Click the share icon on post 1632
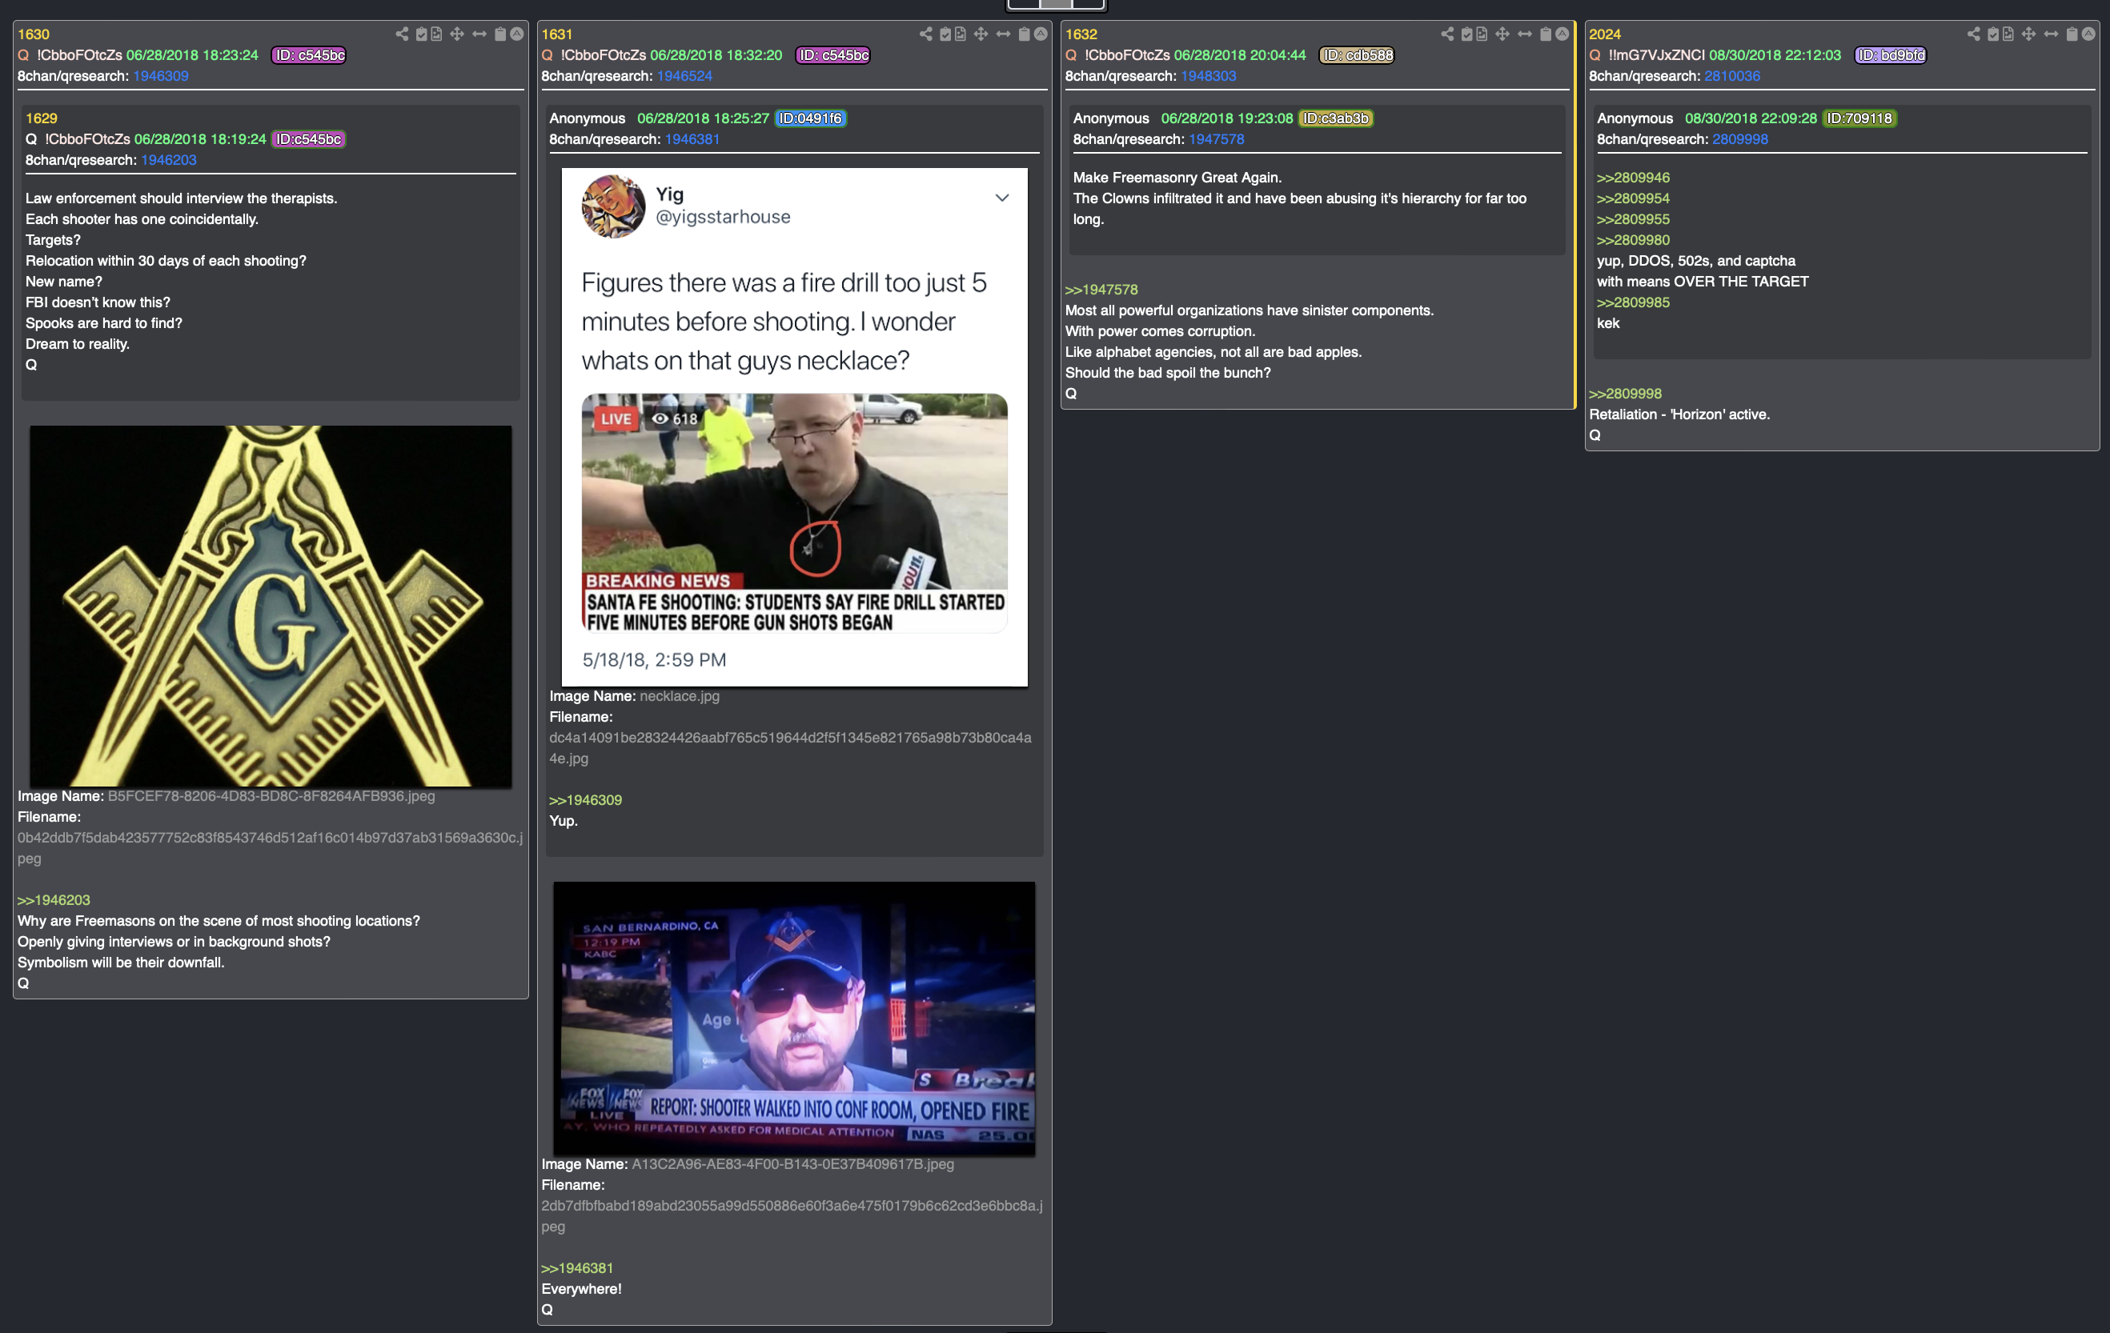Viewport: 2110px width, 1333px height. pos(1446,34)
